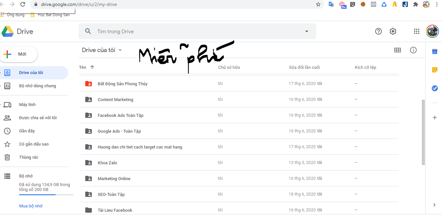Go to Thùng rác in sidebar
442x215 pixels.
tap(29, 157)
